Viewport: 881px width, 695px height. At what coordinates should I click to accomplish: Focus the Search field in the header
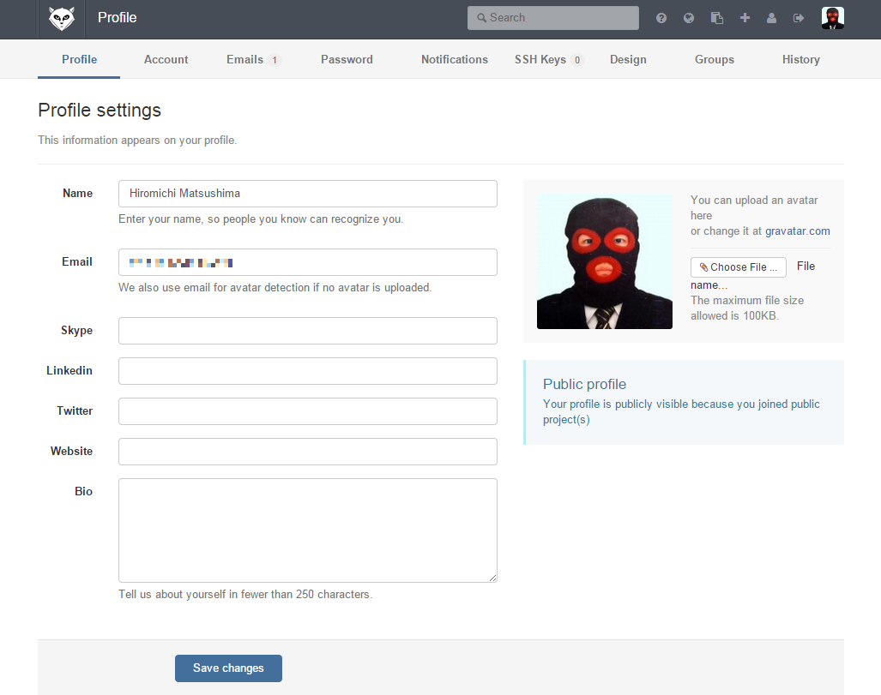(x=552, y=18)
